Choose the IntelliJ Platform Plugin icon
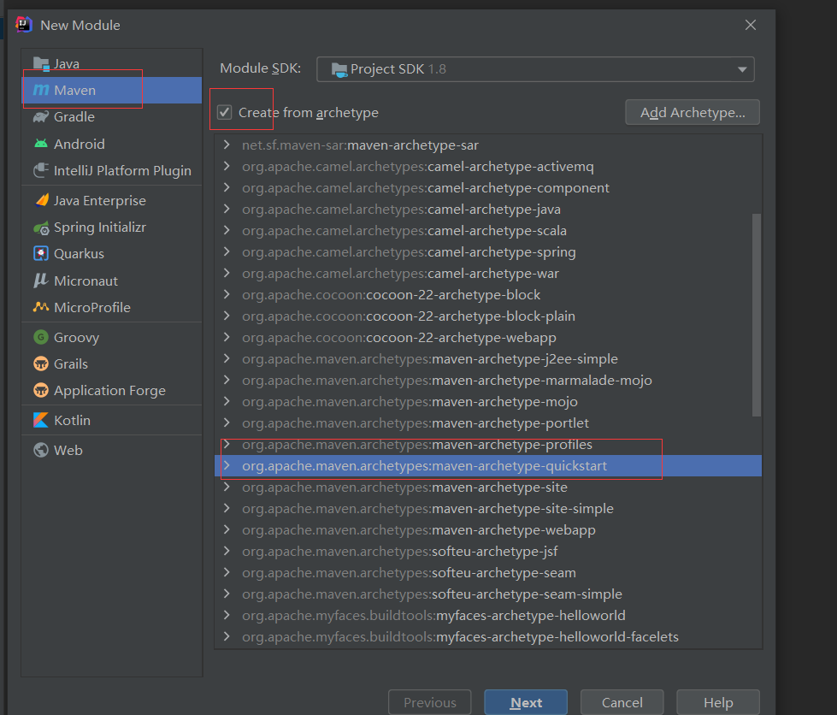Image resolution: width=837 pixels, height=715 pixels. [x=41, y=171]
